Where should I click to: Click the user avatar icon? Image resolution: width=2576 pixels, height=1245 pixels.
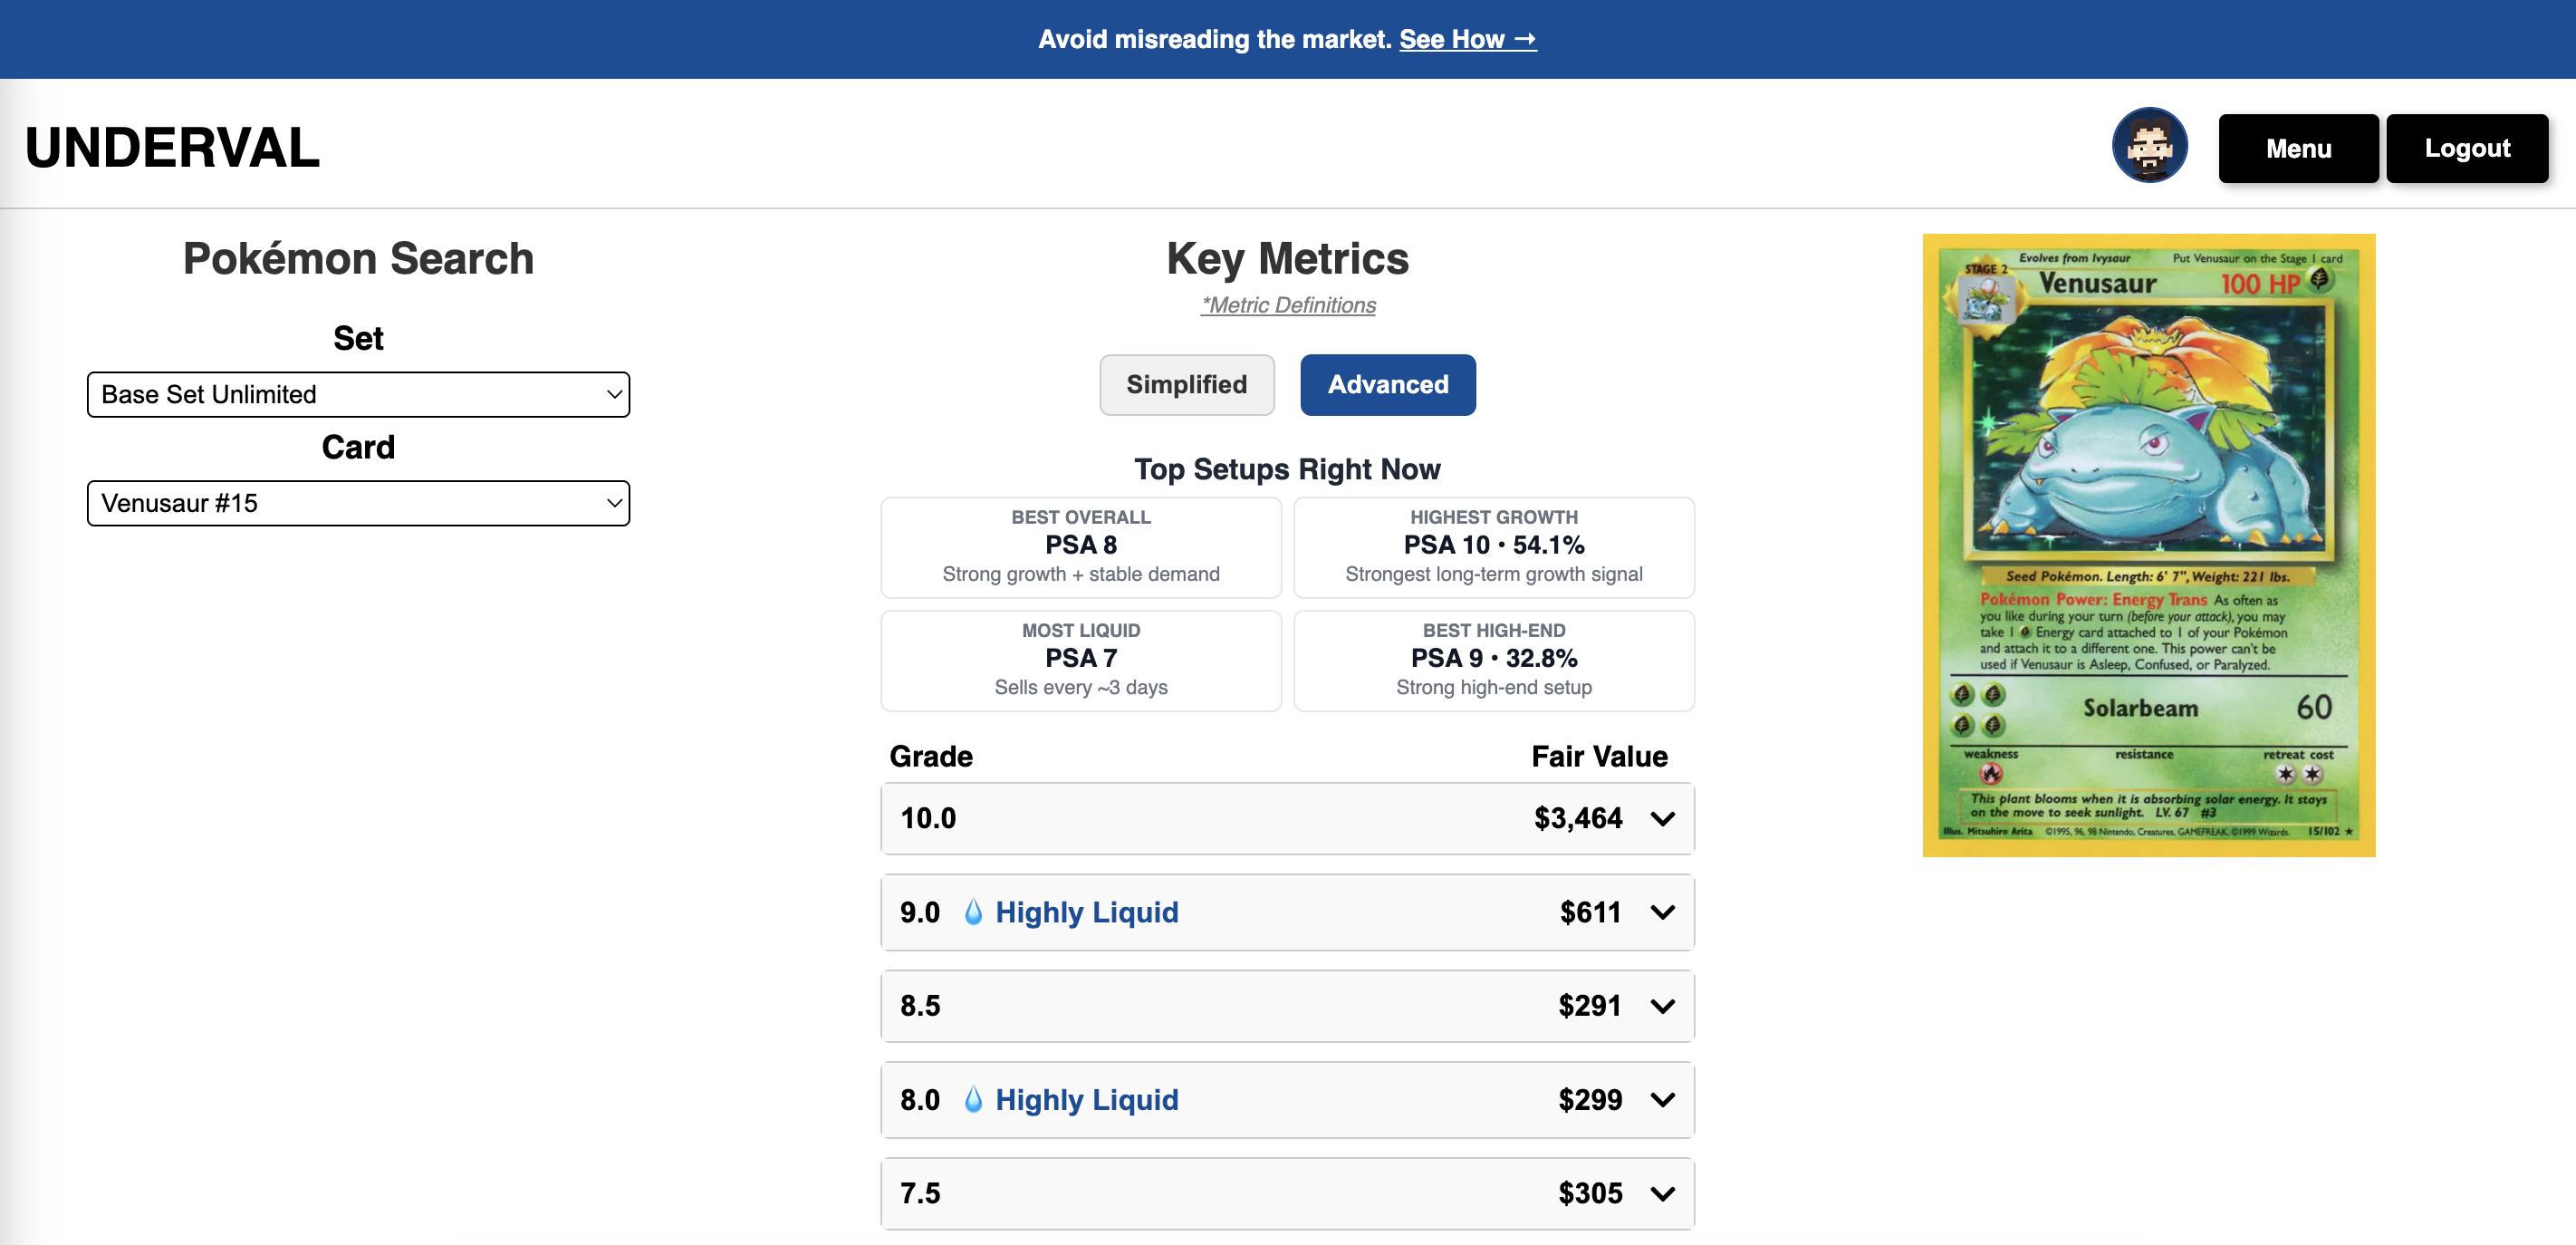click(x=2149, y=146)
